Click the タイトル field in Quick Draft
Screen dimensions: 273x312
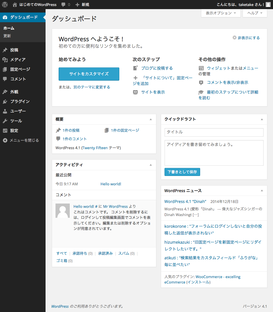[x=214, y=132]
